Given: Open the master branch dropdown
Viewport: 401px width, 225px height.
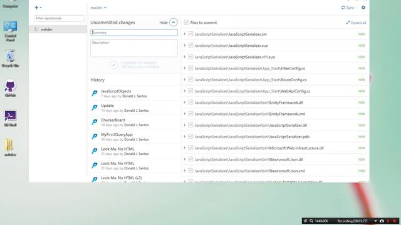Looking at the screenshot, I should [98, 7].
